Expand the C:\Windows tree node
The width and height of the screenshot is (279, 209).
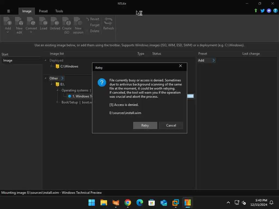(x=51, y=66)
